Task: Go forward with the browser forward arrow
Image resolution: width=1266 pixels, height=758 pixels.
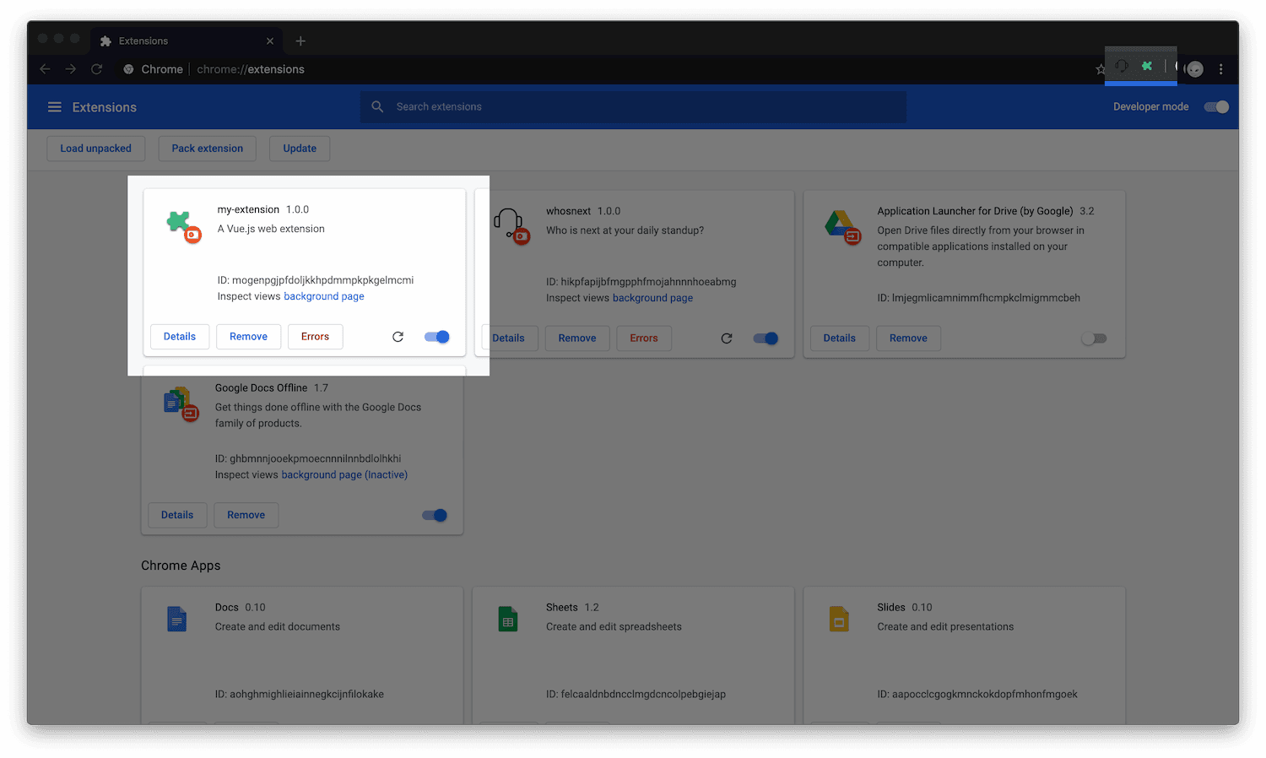Action: point(71,69)
